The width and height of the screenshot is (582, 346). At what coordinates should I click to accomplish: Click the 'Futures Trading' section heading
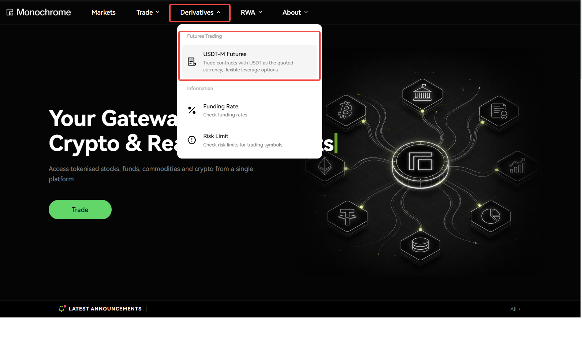pos(204,36)
